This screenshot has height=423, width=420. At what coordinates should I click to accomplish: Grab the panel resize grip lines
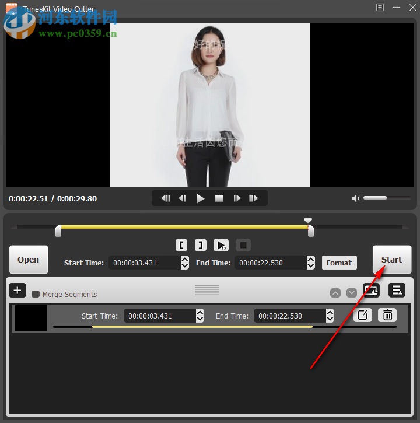[207, 290]
